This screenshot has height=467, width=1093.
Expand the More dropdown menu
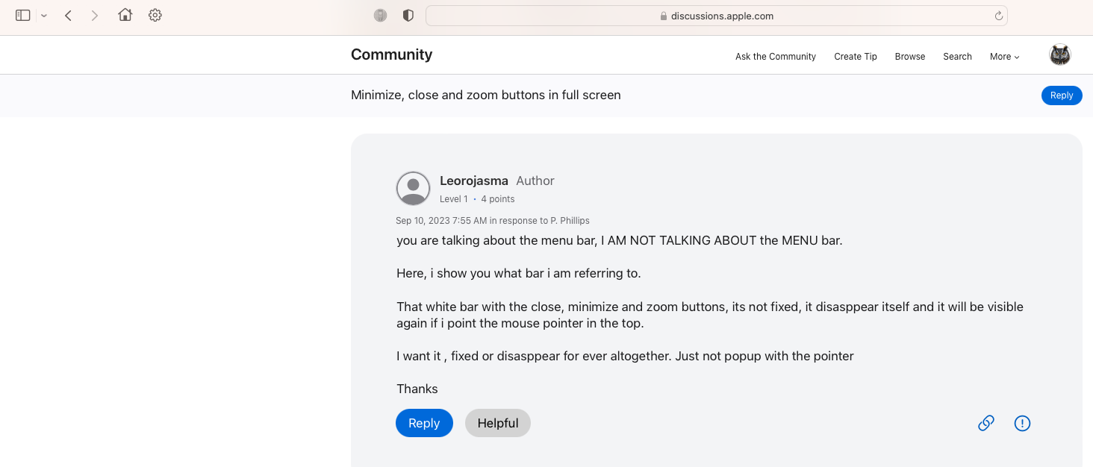(1004, 57)
